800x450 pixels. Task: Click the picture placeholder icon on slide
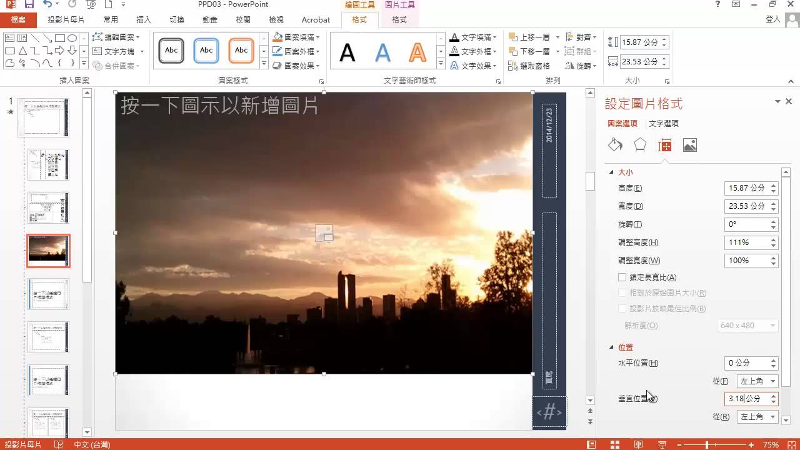pyautogui.click(x=324, y=233)
